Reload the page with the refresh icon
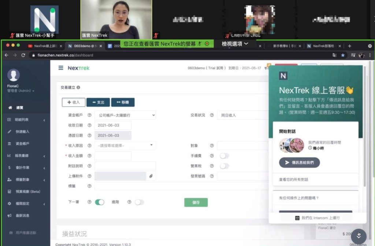 (23, 55)
